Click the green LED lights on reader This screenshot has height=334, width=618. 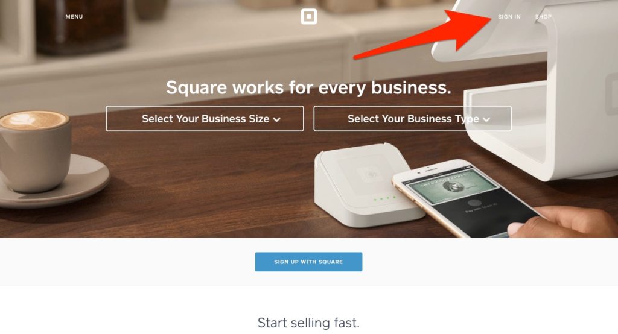click(x=384, y=198)
